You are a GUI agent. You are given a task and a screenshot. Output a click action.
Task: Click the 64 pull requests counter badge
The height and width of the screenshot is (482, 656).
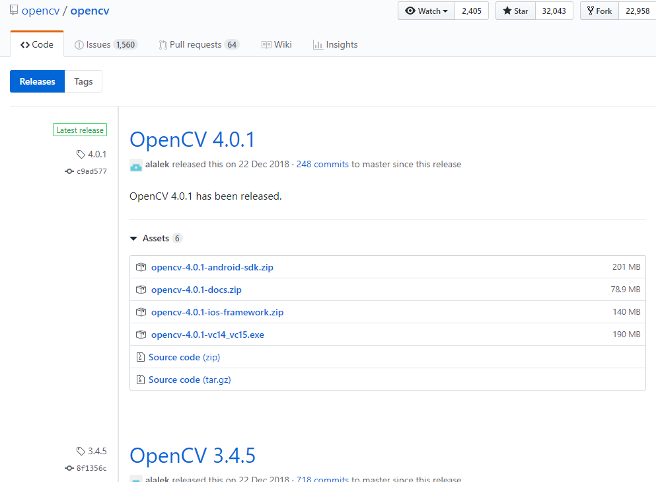coord(232,44)
